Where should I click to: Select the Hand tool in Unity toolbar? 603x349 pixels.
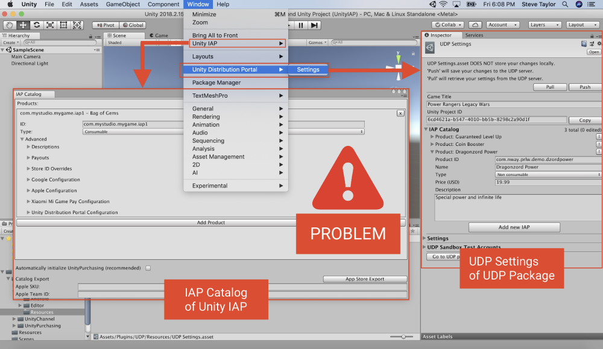(10, 25)
